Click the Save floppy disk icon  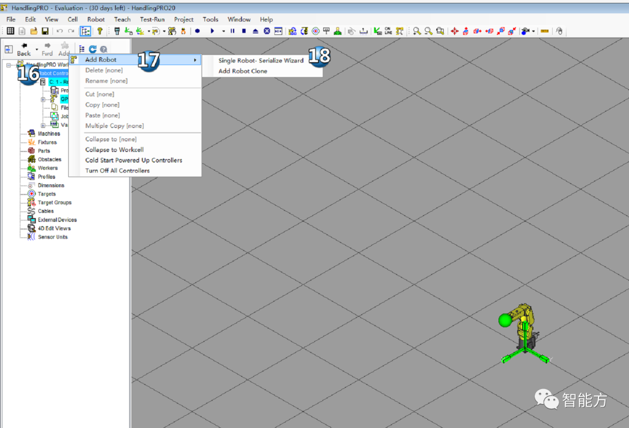(45, 31)
